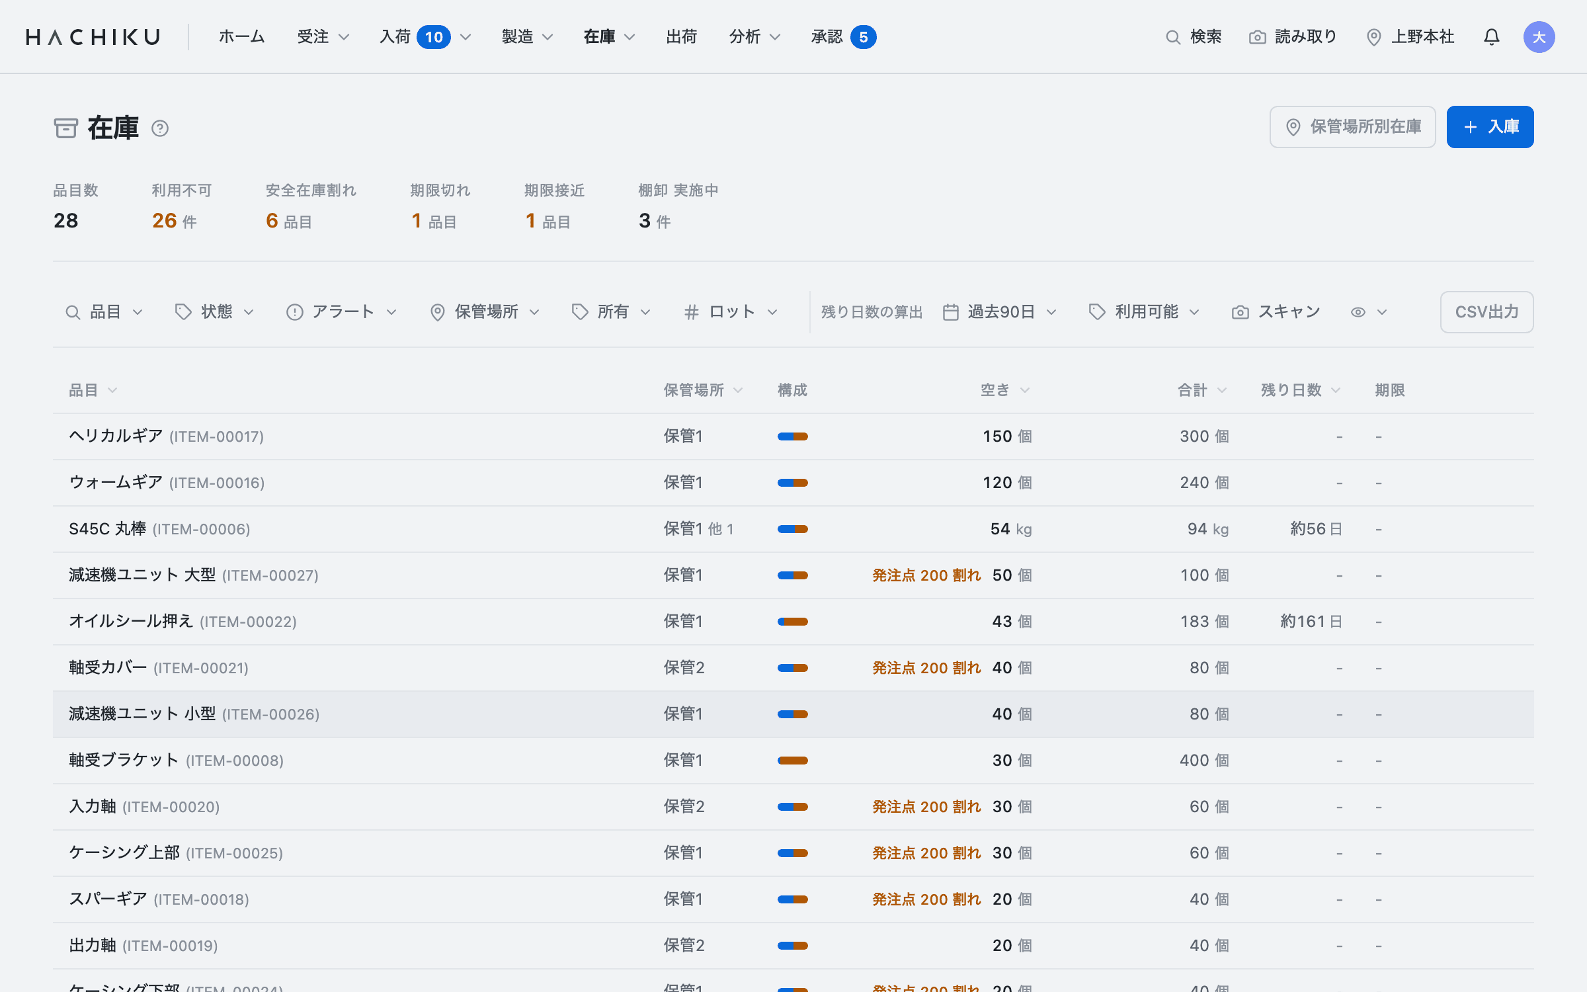Viewport: 1587px width, 992px height.
Task: Click the スキャン camera filter
Action: [1276, 312]
